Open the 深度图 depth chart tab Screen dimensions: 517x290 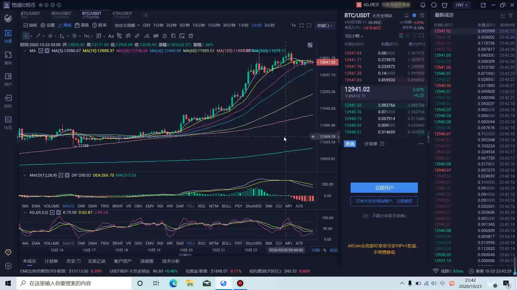147,261
